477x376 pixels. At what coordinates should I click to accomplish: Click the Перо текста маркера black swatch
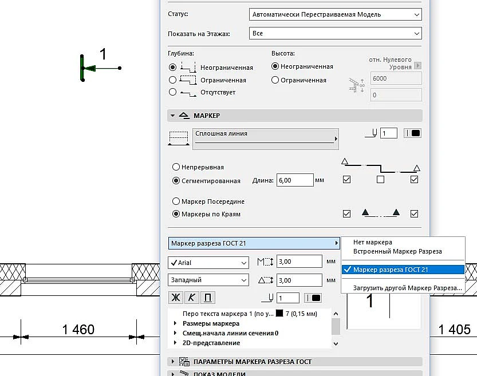click(x=279, y=313)
